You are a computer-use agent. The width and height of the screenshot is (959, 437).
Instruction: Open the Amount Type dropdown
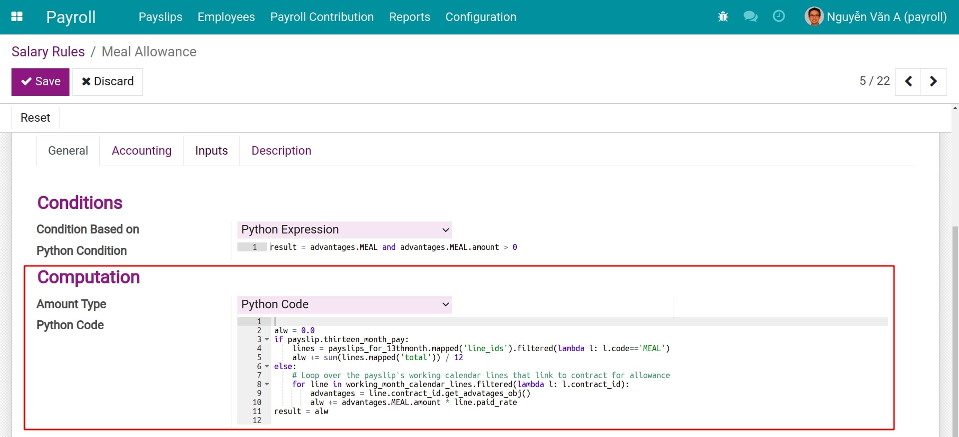pos(344,304)
